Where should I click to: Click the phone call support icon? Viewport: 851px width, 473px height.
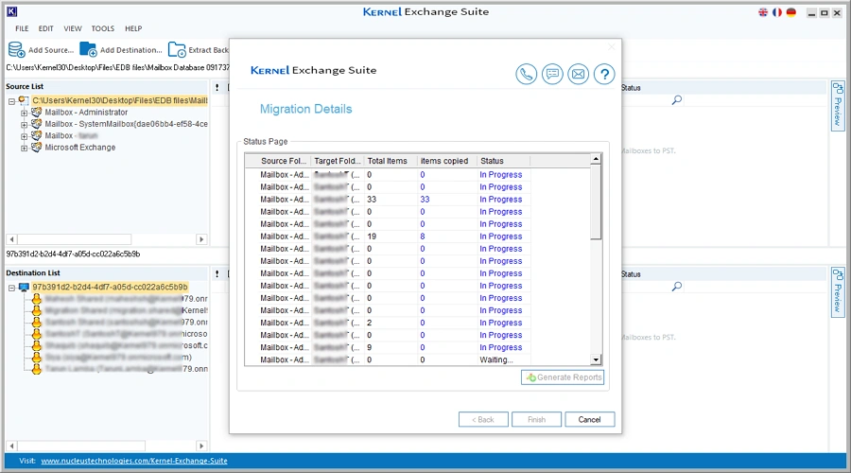(x=526, y=74)
